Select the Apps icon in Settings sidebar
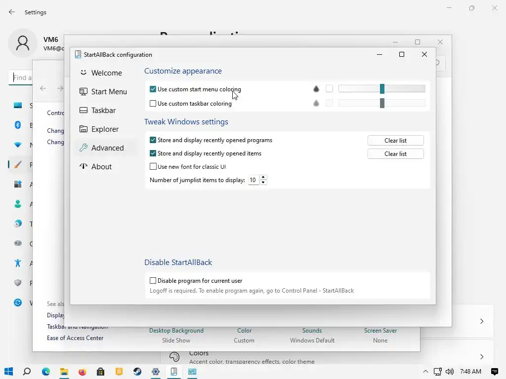The height and width of the screenshot is (379, 506). [x=18, y=185]
